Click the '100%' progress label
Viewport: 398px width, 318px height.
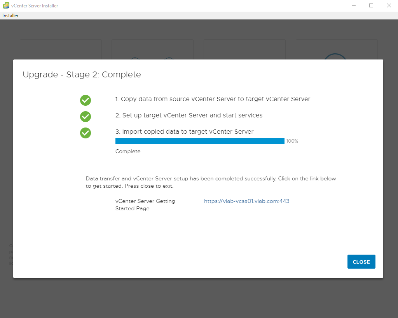(292, 141)
